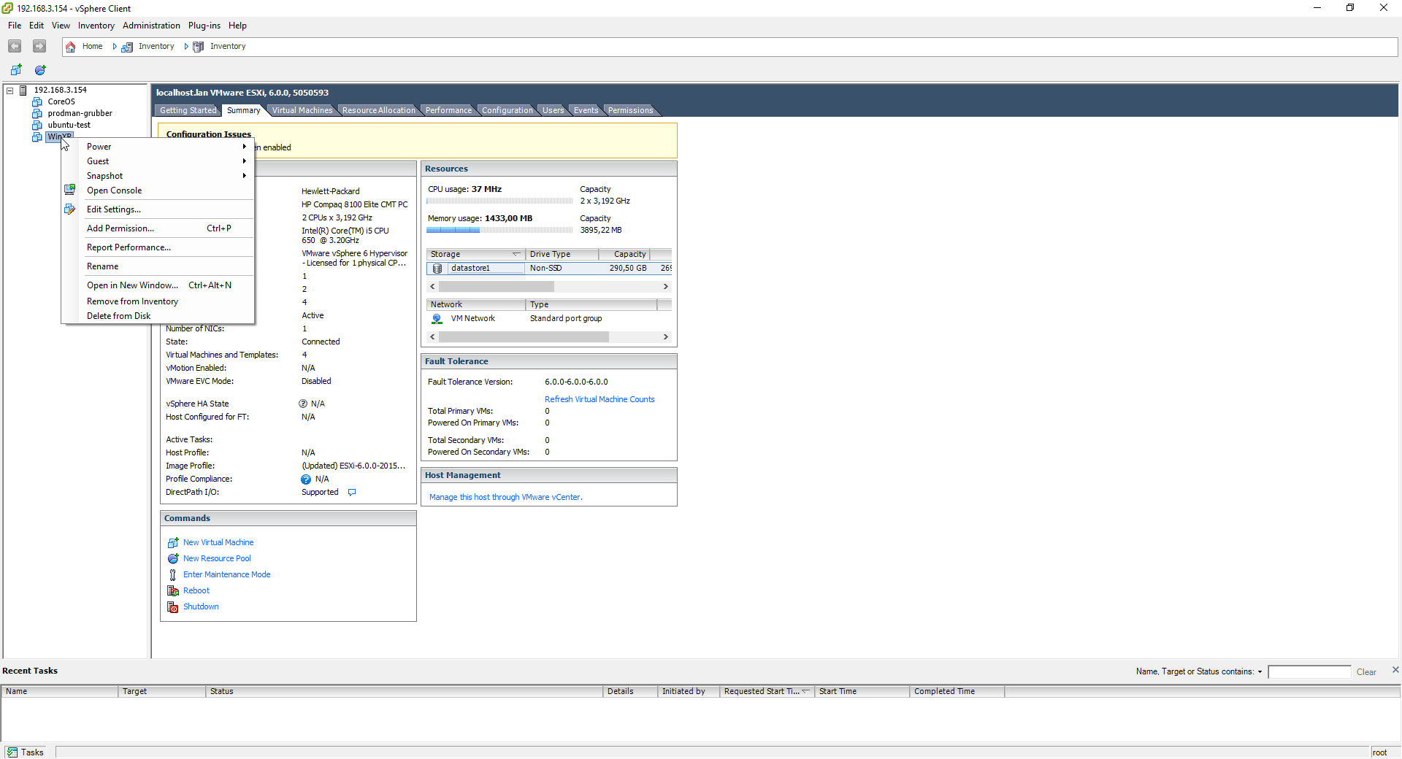Click the Shutdown command icon

(173, 607)
